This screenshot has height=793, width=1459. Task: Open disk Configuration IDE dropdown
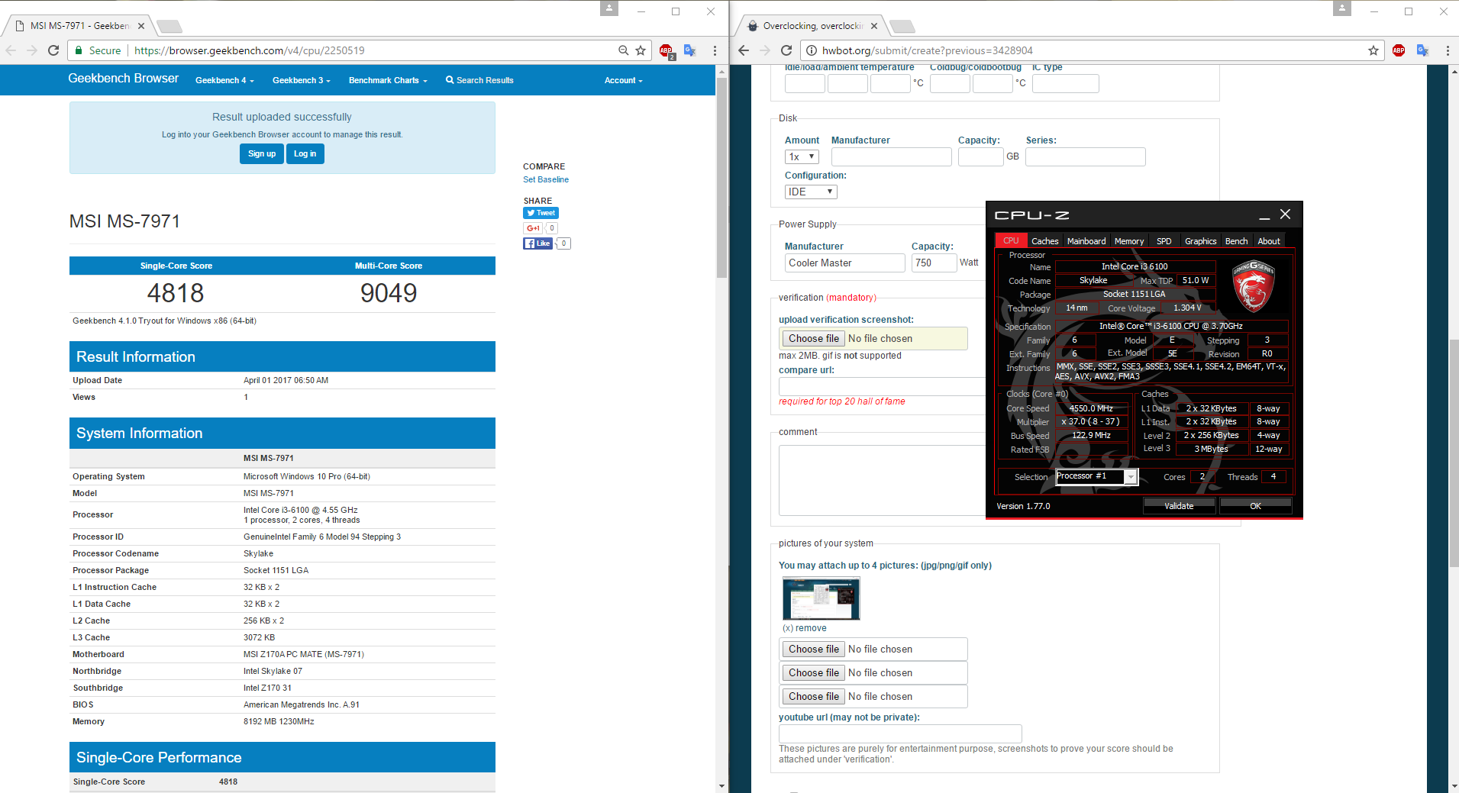[811, 192]
